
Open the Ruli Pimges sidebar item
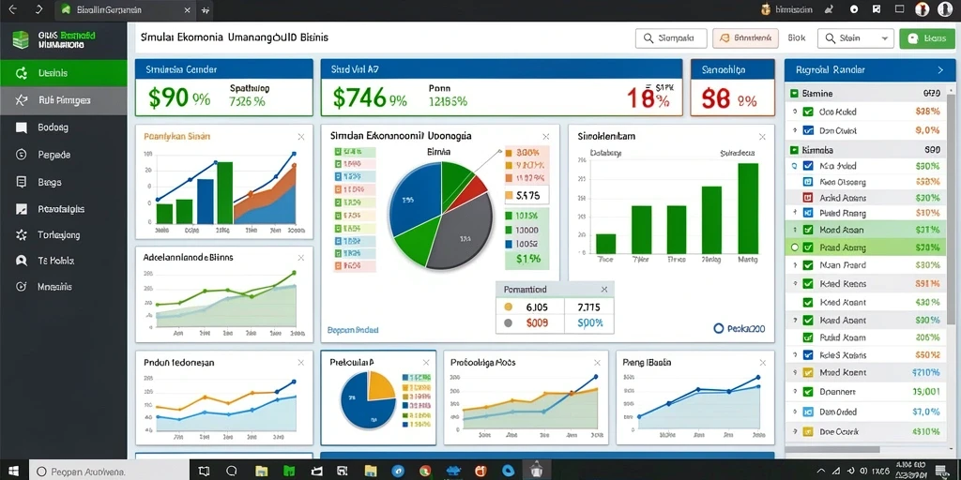[64, 99]
